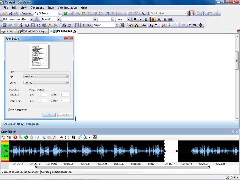
Task: Click the Bold formatting button
Action: (x=135, y=19)
